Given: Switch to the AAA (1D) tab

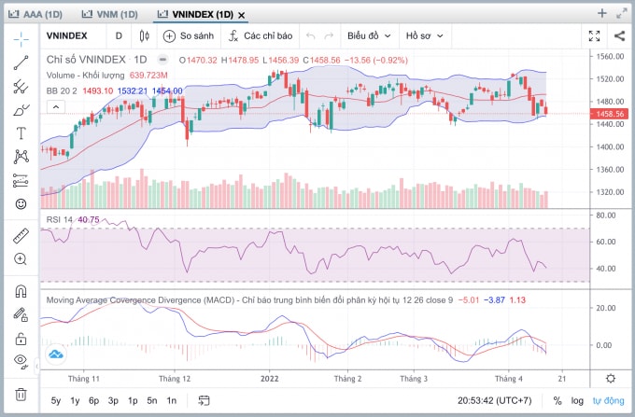Looking at the screenshot, I should coord(35,15).
